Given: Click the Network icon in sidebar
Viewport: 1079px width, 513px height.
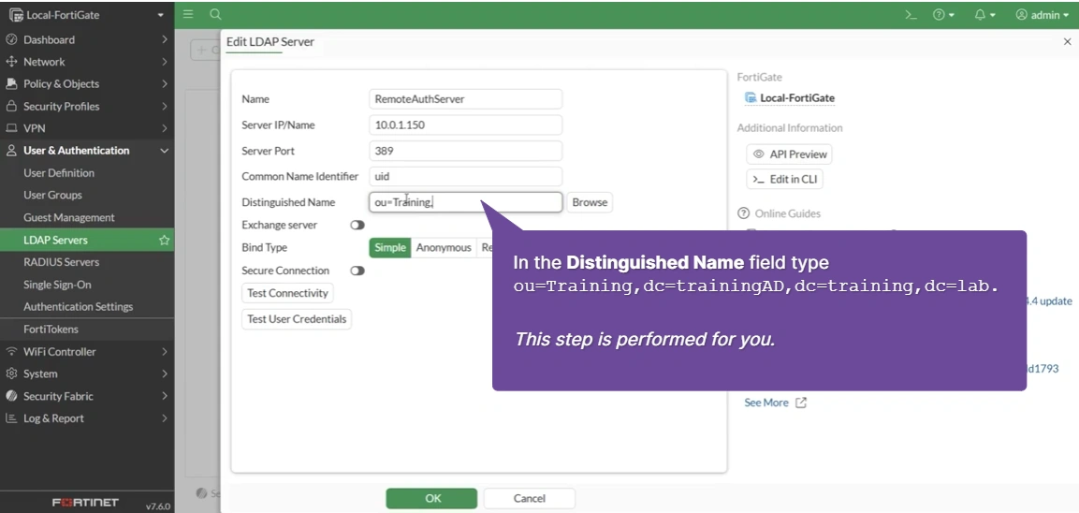Looking at the screenshot, I should coord(11,61).
